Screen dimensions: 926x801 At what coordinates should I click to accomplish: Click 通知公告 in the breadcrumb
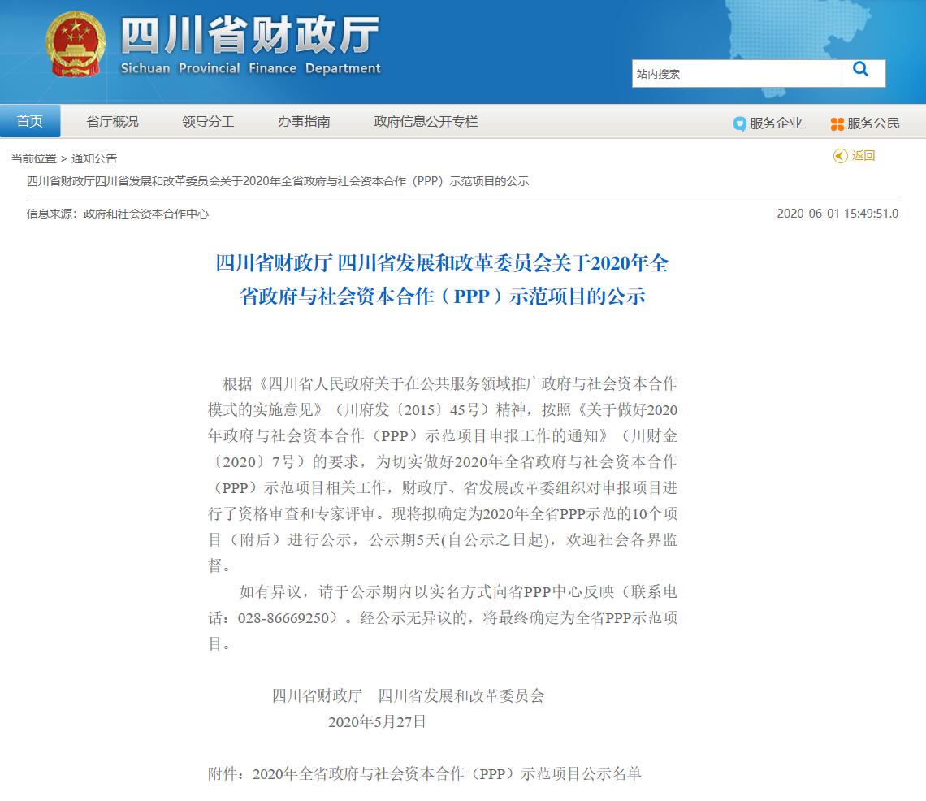click(x=94, y=158)
